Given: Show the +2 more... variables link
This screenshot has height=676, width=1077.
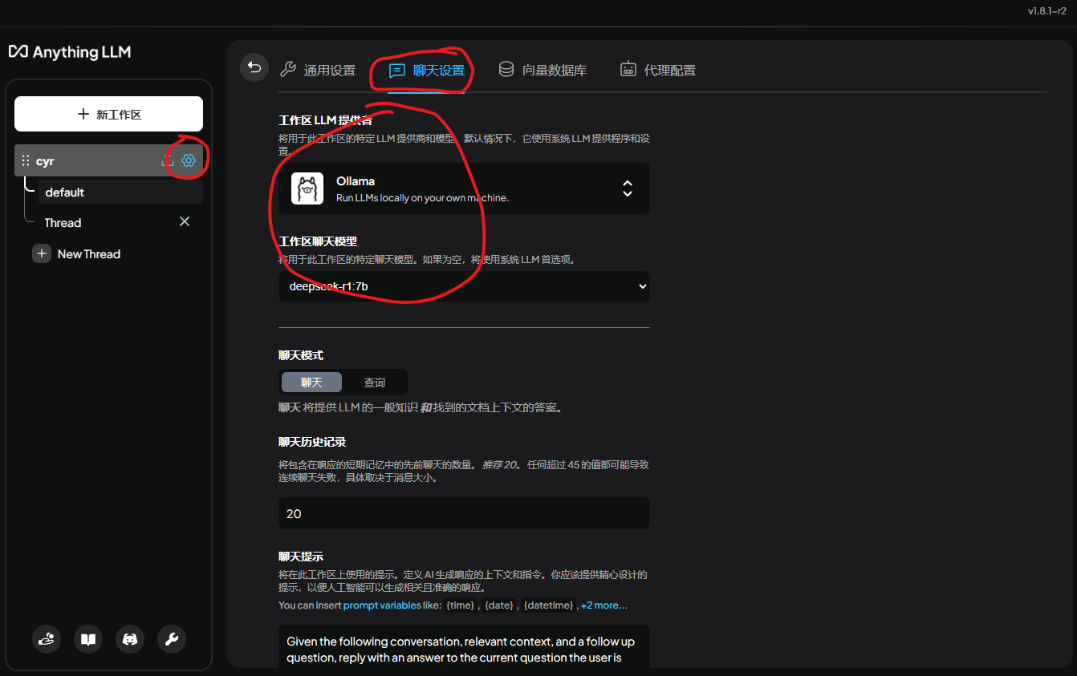Looking at the screenshot, I should point(604,605).
